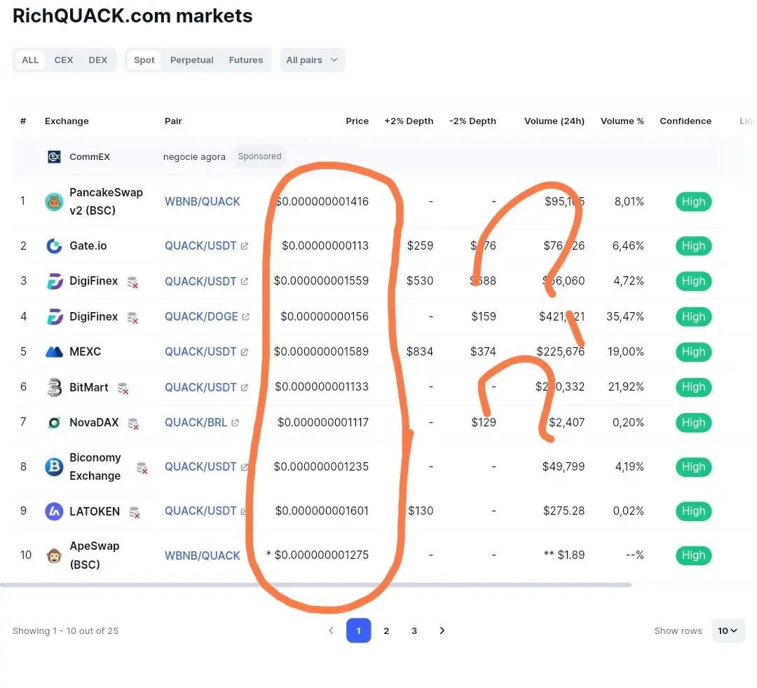Sort by Exchange column header

[x=67, y=121]
